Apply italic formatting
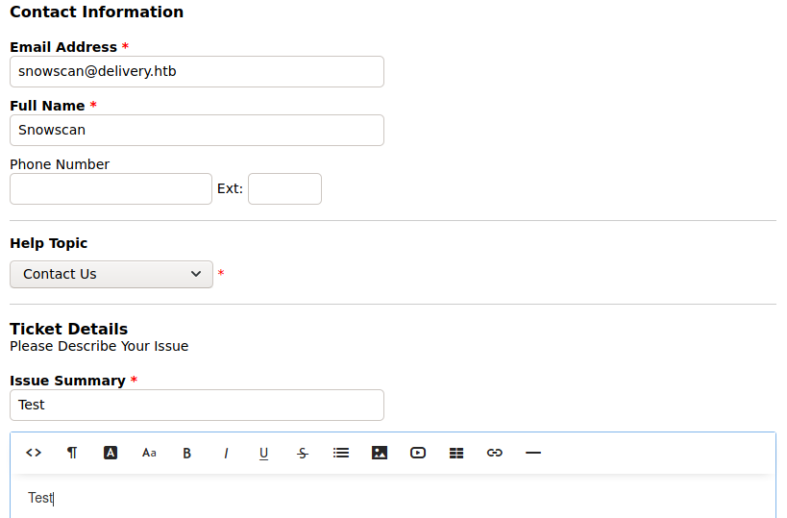Viewport: 787px width, 518px height. click(226, 453)
